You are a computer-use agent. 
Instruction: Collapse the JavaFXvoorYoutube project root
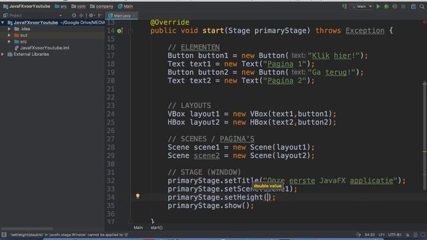pyautogui.click(x=3, y=23)
